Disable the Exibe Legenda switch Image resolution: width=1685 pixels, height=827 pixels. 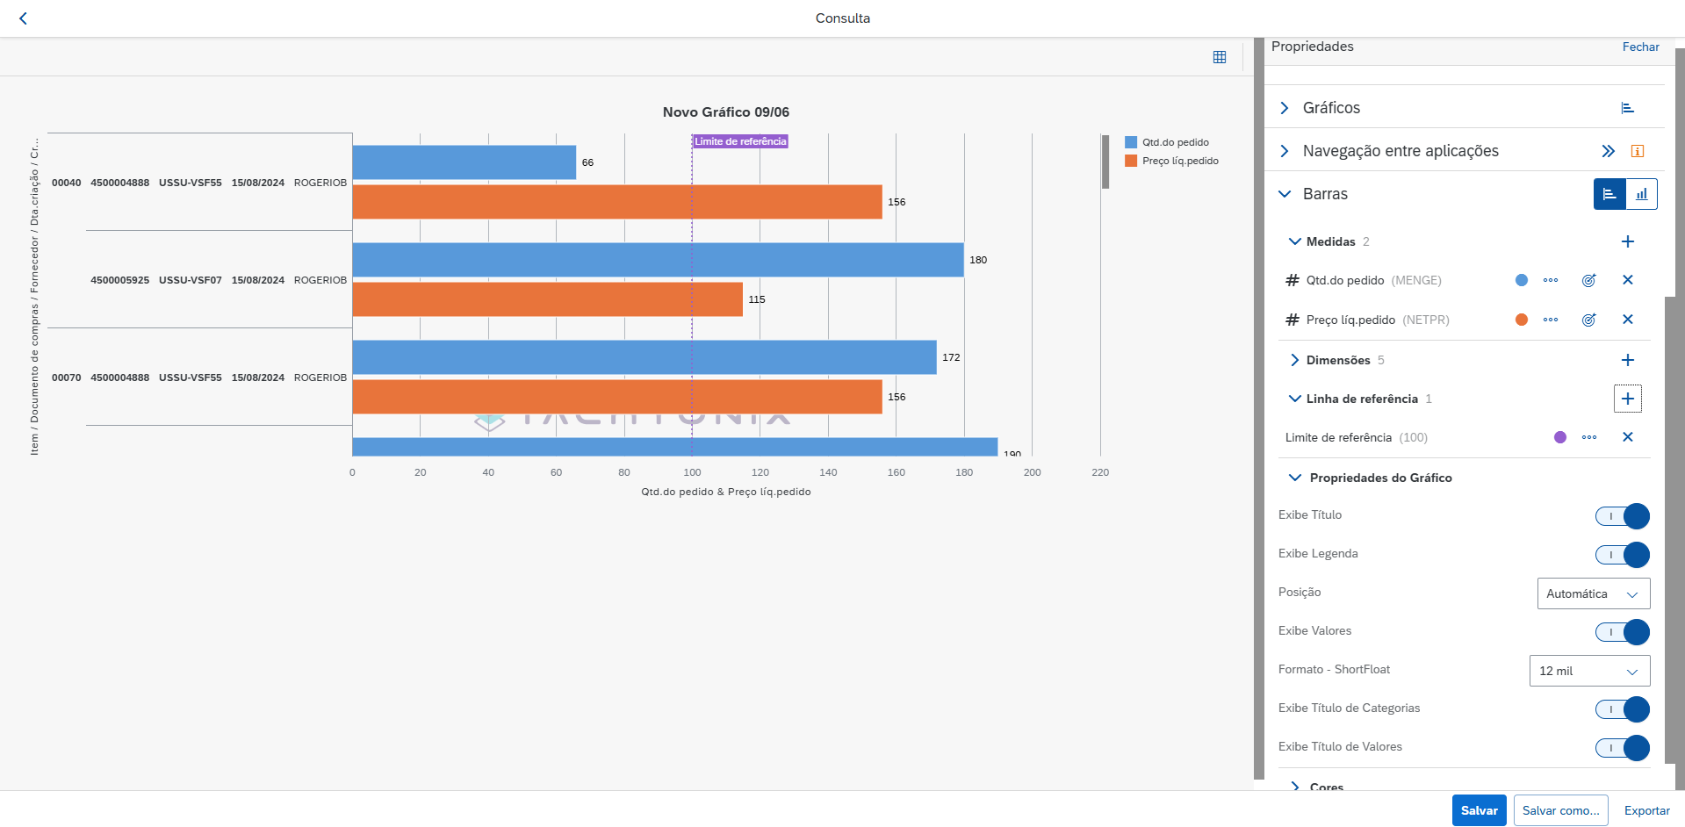coord(1622,555)
